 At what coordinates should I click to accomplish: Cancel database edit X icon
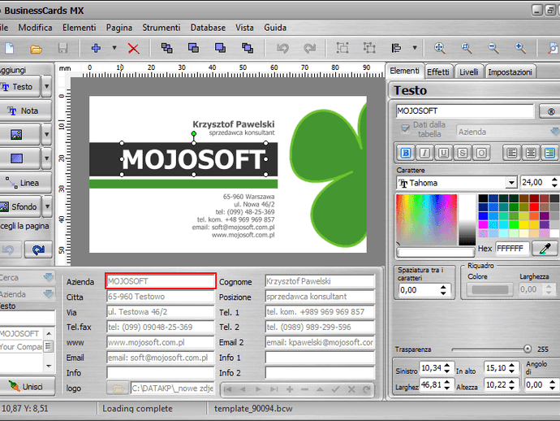coord(351,389)
